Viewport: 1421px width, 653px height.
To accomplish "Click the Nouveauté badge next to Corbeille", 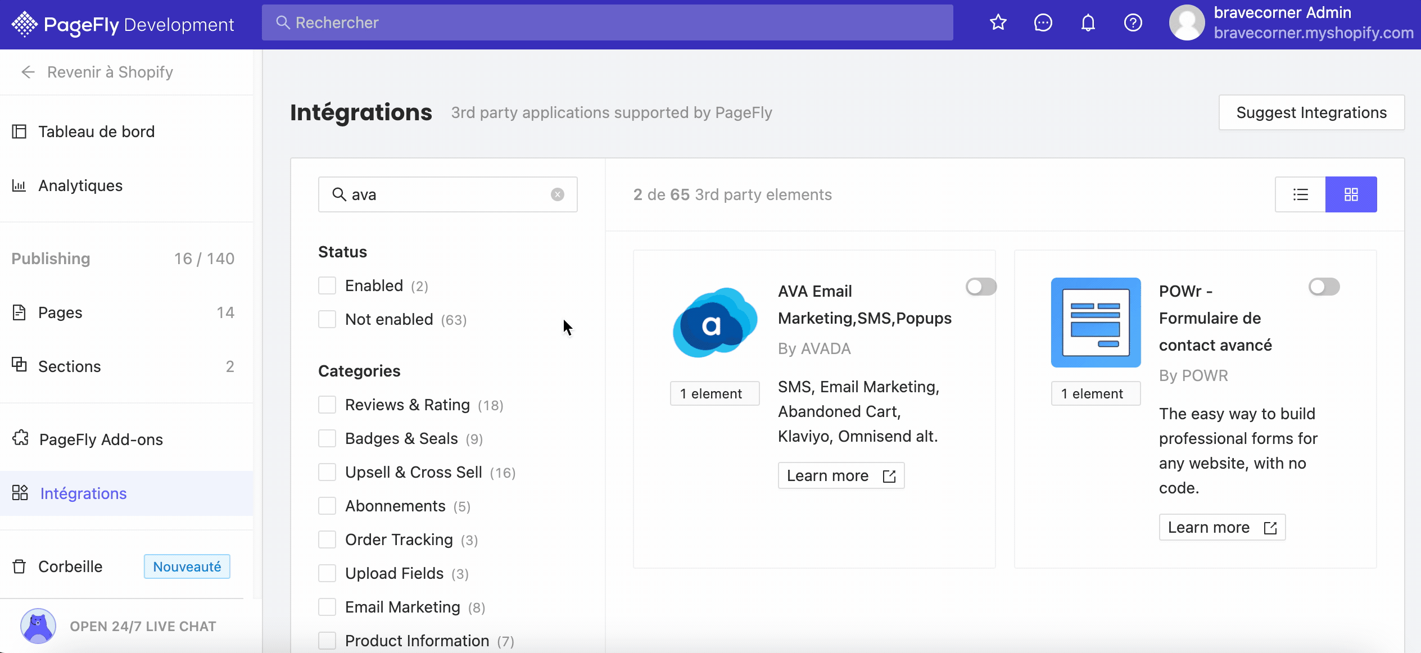I will click(187, 566).
